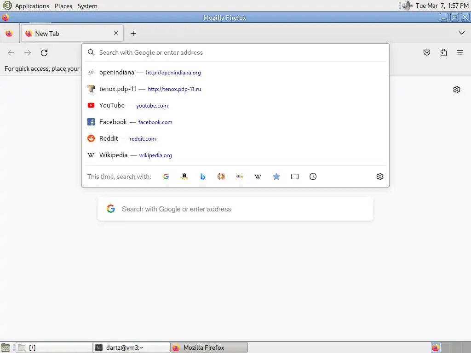Close the New Tab tab
Screen dimensions: 471x353
tap(116, 33)
